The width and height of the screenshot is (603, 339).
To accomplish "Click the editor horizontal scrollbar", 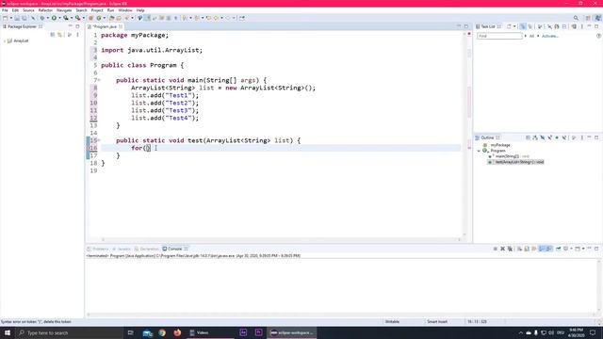I will pos(281,239).
